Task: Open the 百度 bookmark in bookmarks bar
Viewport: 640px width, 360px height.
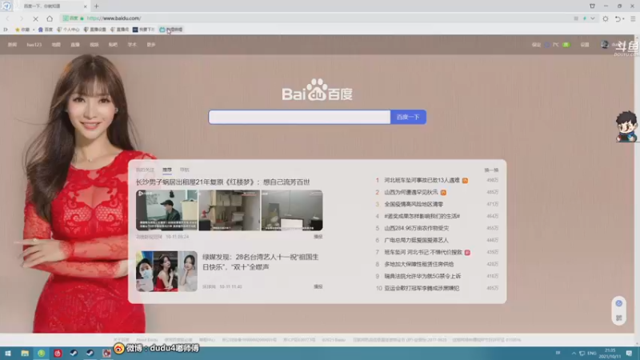Action: point(46,30)
